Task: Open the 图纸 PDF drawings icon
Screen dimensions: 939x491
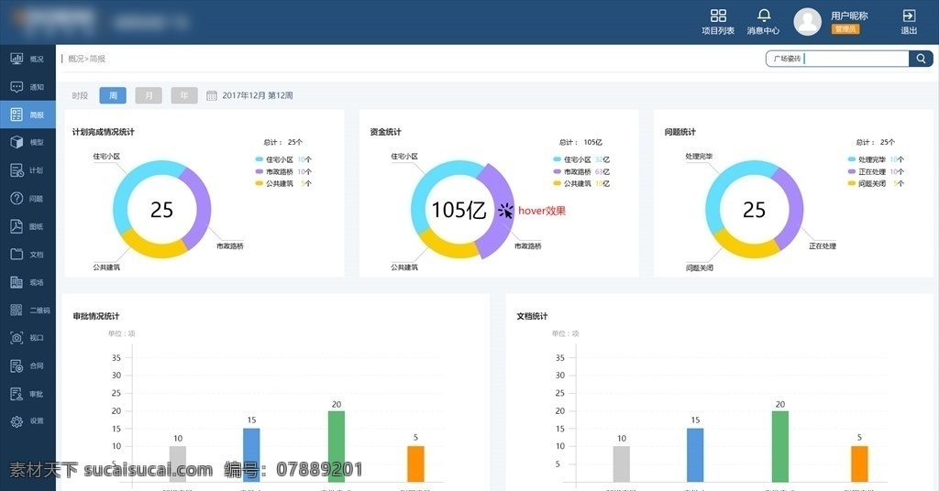Action: (x=17, y=226)
